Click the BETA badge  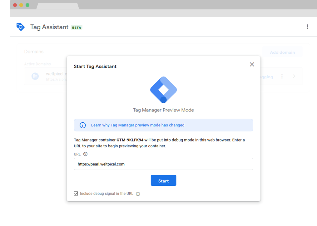coord(77,27)
